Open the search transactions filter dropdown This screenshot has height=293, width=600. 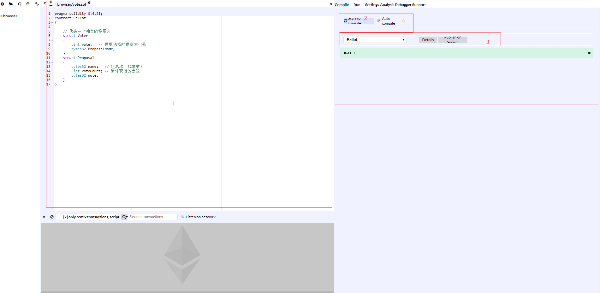pos(125,217)
